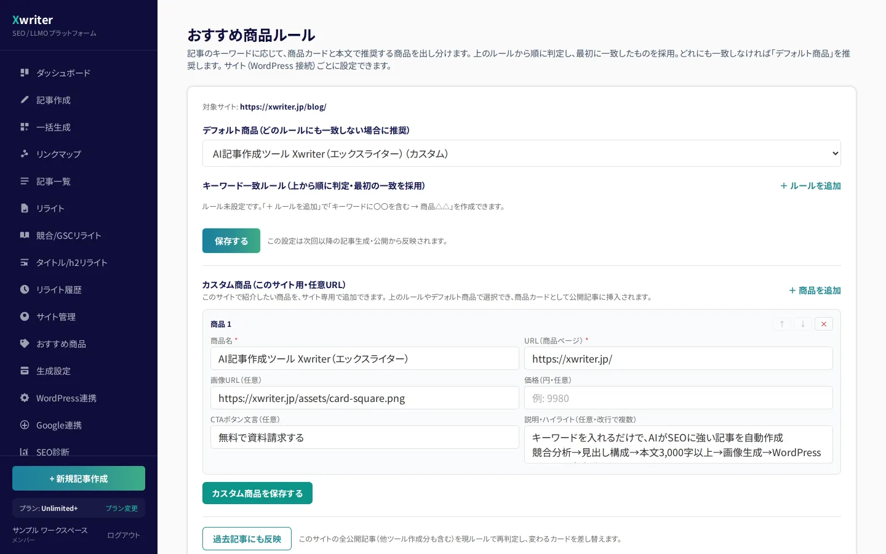Click the リライト document icon
Viewport: 886px width, 554px height.
point(25,208)
